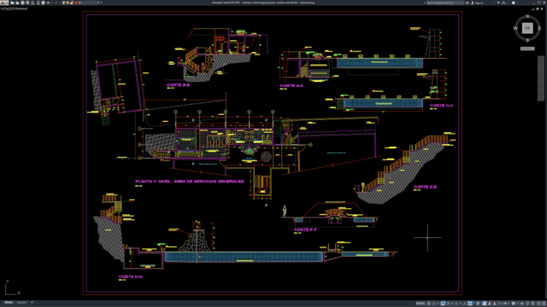Toggle object snap tracking icon
547x307 pixels.
coord(465,304)
